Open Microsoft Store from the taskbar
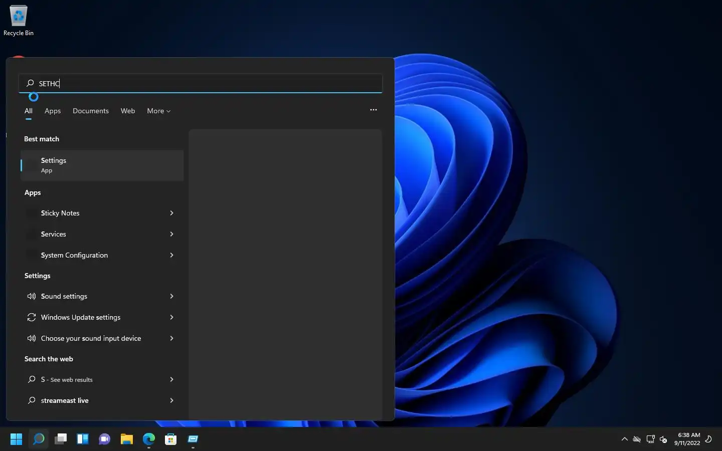Screen dimensions: 722x451 pyautogui.click(x=171, y=439)
